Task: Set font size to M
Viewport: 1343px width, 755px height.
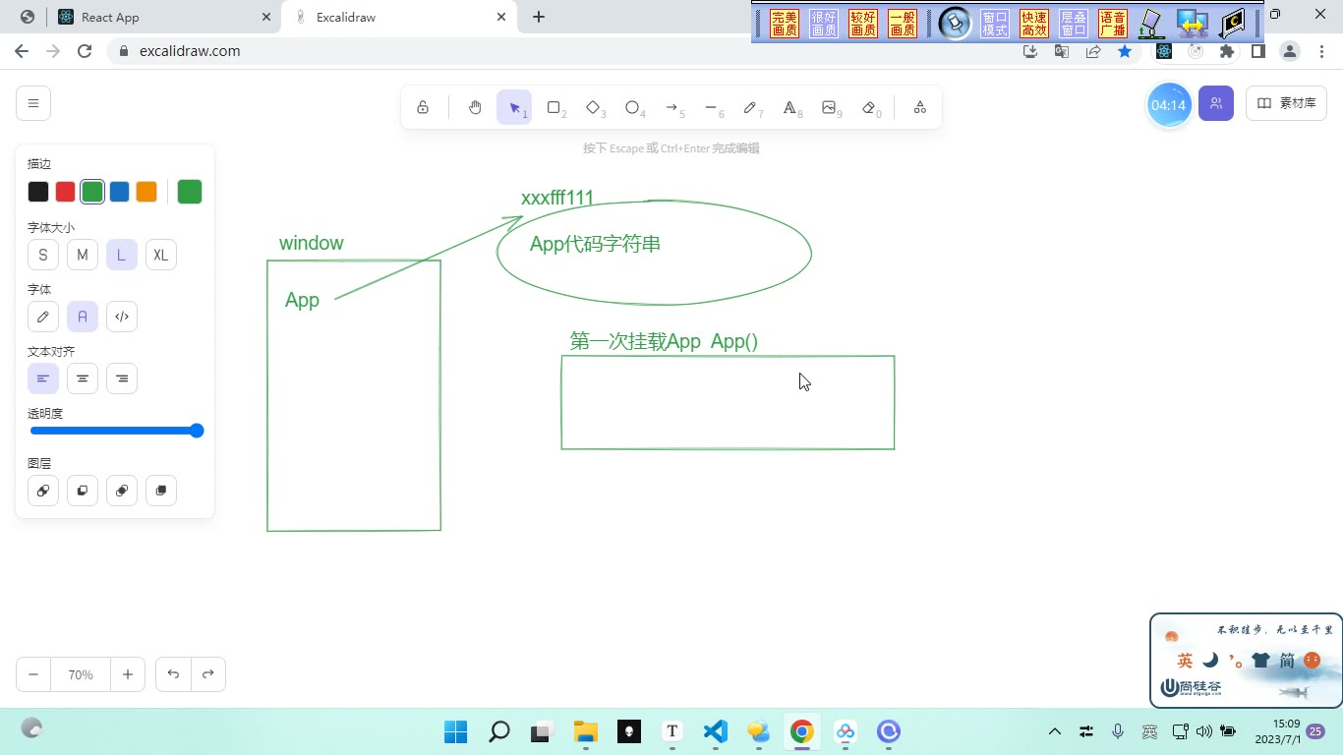Action: [x=83, y=255]
